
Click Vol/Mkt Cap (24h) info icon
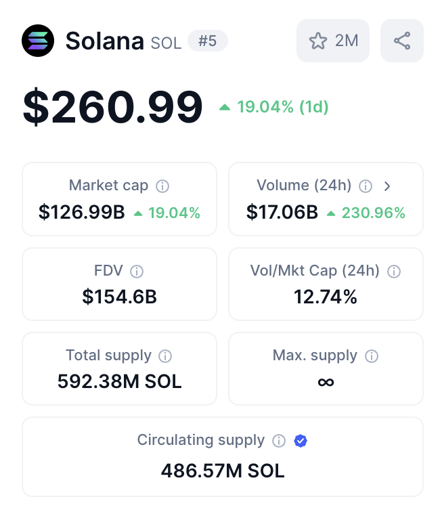click(394, 272)
